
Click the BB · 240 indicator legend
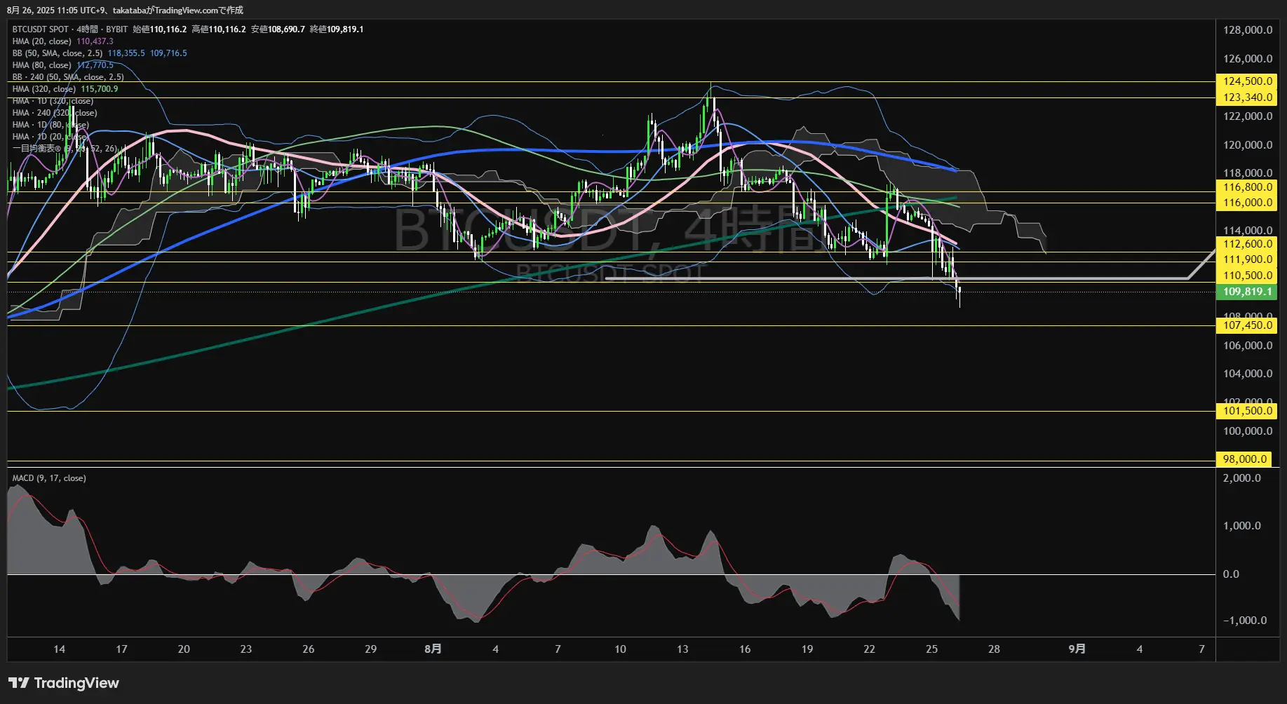[68, 77]
